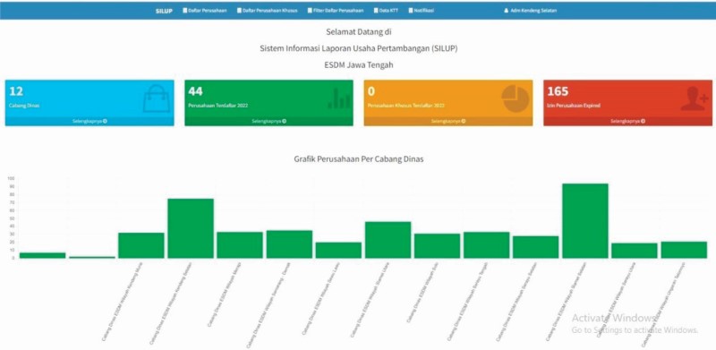This screenshot has height=350, width=716.
Task: Click the shopping bag icon on blue card
Action: click(156, 99)
